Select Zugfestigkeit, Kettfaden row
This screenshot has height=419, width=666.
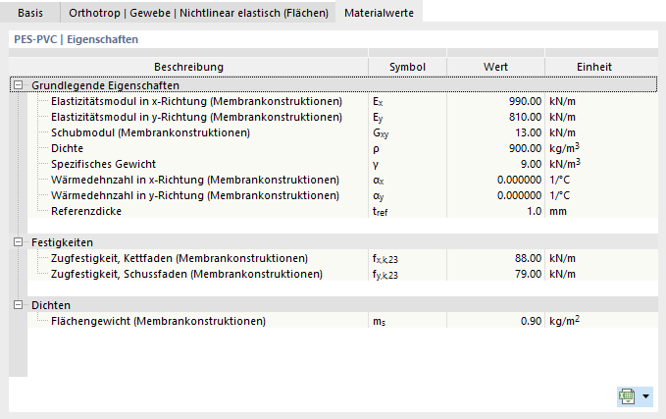click(342, 258)
